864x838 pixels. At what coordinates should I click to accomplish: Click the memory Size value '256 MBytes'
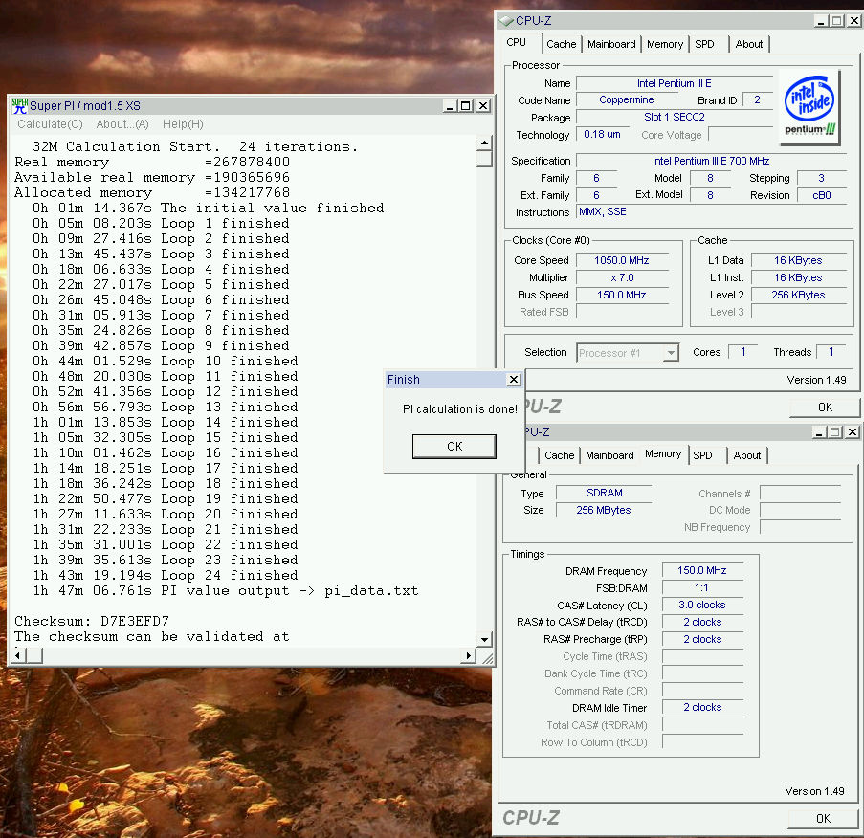604,510
